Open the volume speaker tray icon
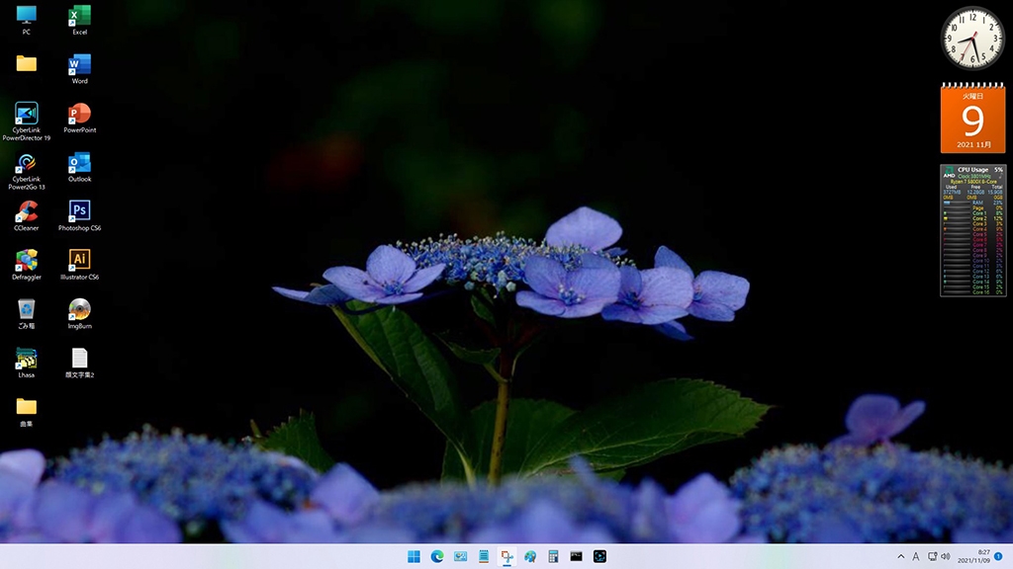Screen dimensions: 1013x569 point(946,557)
